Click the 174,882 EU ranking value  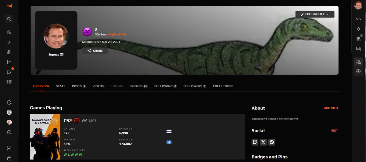click(125, 144)
